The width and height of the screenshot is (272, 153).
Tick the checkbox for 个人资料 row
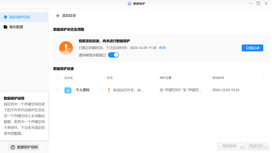[x=58, y=90]
